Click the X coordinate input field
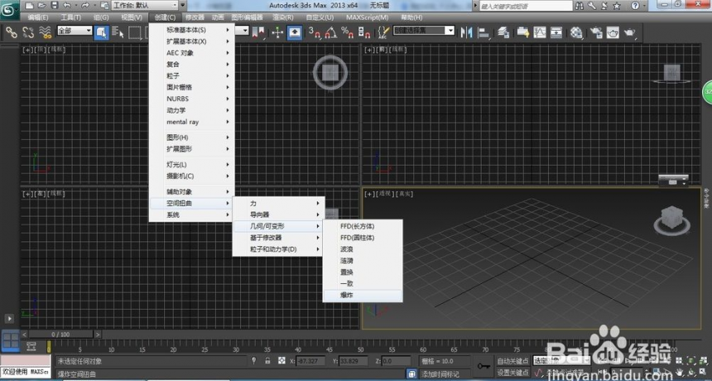Screen dimensions: 712x381 click(310, 361)
